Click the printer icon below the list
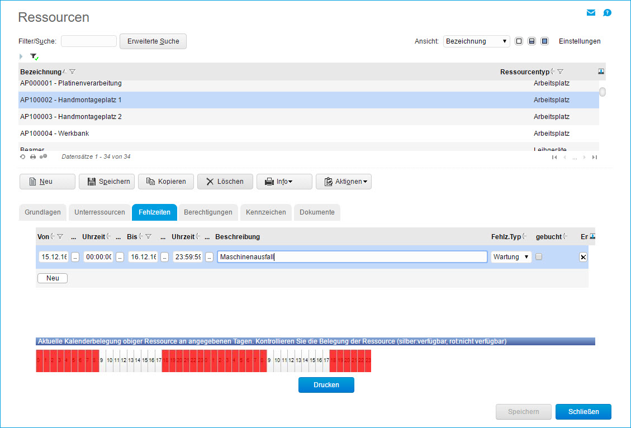Viewport: 631px width, 428px height. click(33, 157)
